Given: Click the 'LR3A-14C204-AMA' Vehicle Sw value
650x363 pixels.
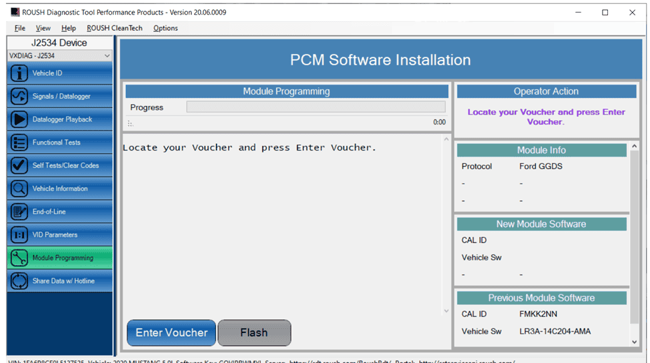Looking at the screenshot, I should (x=555, y=332).
